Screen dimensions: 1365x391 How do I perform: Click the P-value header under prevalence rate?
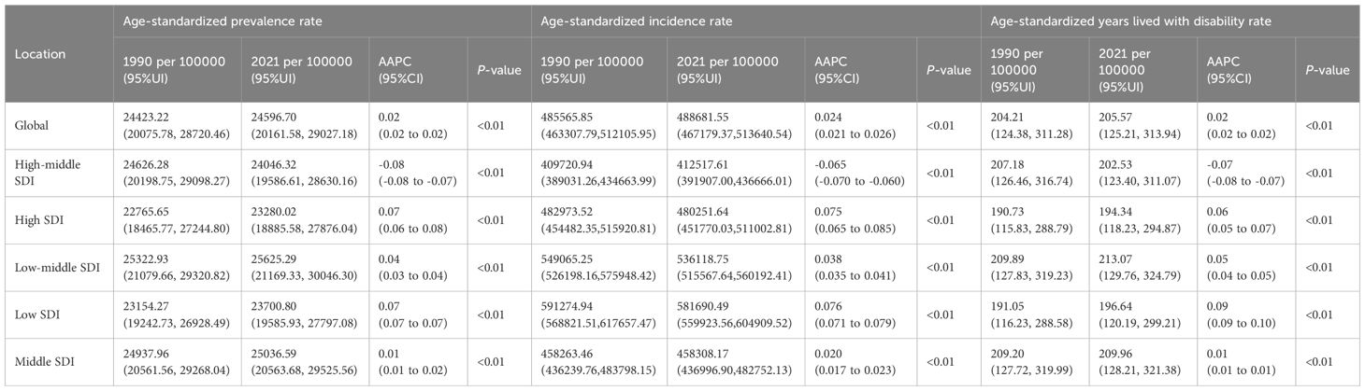pos(493,70)
